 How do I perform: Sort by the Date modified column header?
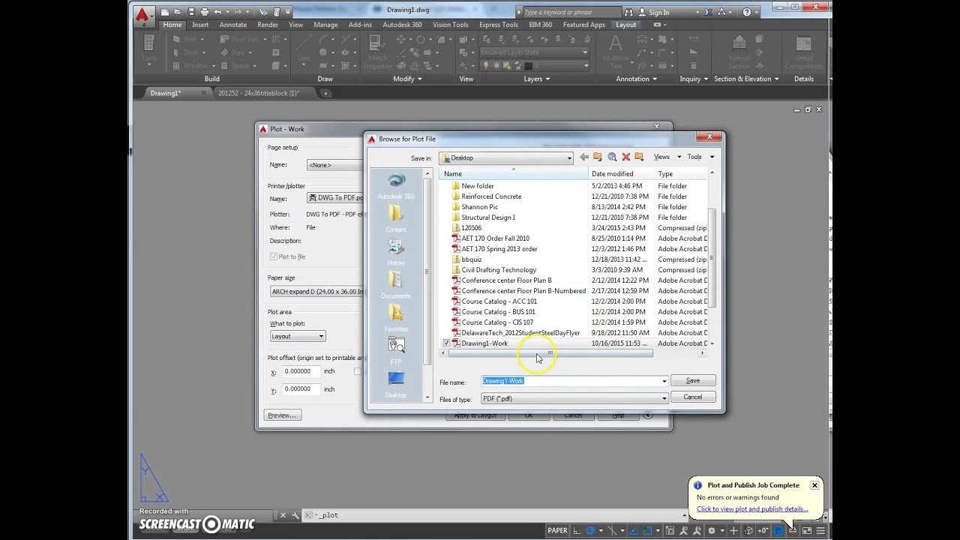coord(622,173)
